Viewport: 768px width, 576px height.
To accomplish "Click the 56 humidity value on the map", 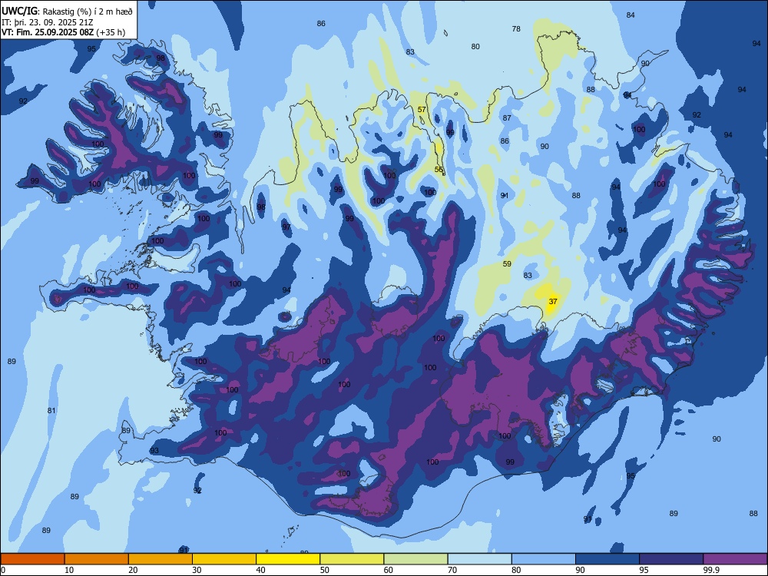I will point(439,170).
